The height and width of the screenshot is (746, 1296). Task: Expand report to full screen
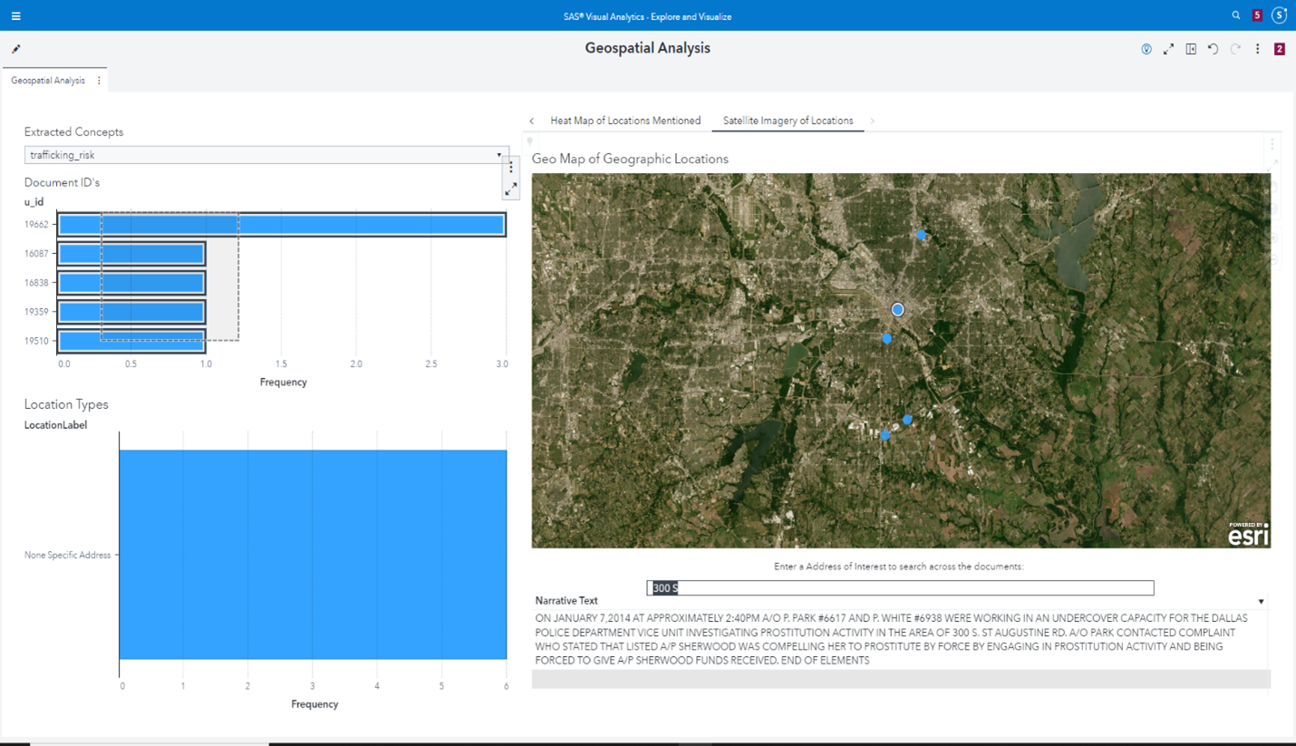(1169, 49)
